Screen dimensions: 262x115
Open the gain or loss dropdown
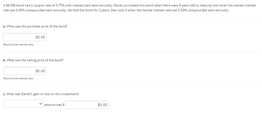[23, 105]
